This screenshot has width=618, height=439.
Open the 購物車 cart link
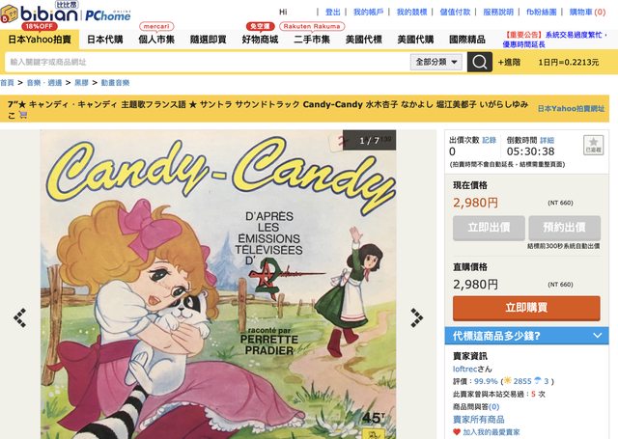(587, 13)
